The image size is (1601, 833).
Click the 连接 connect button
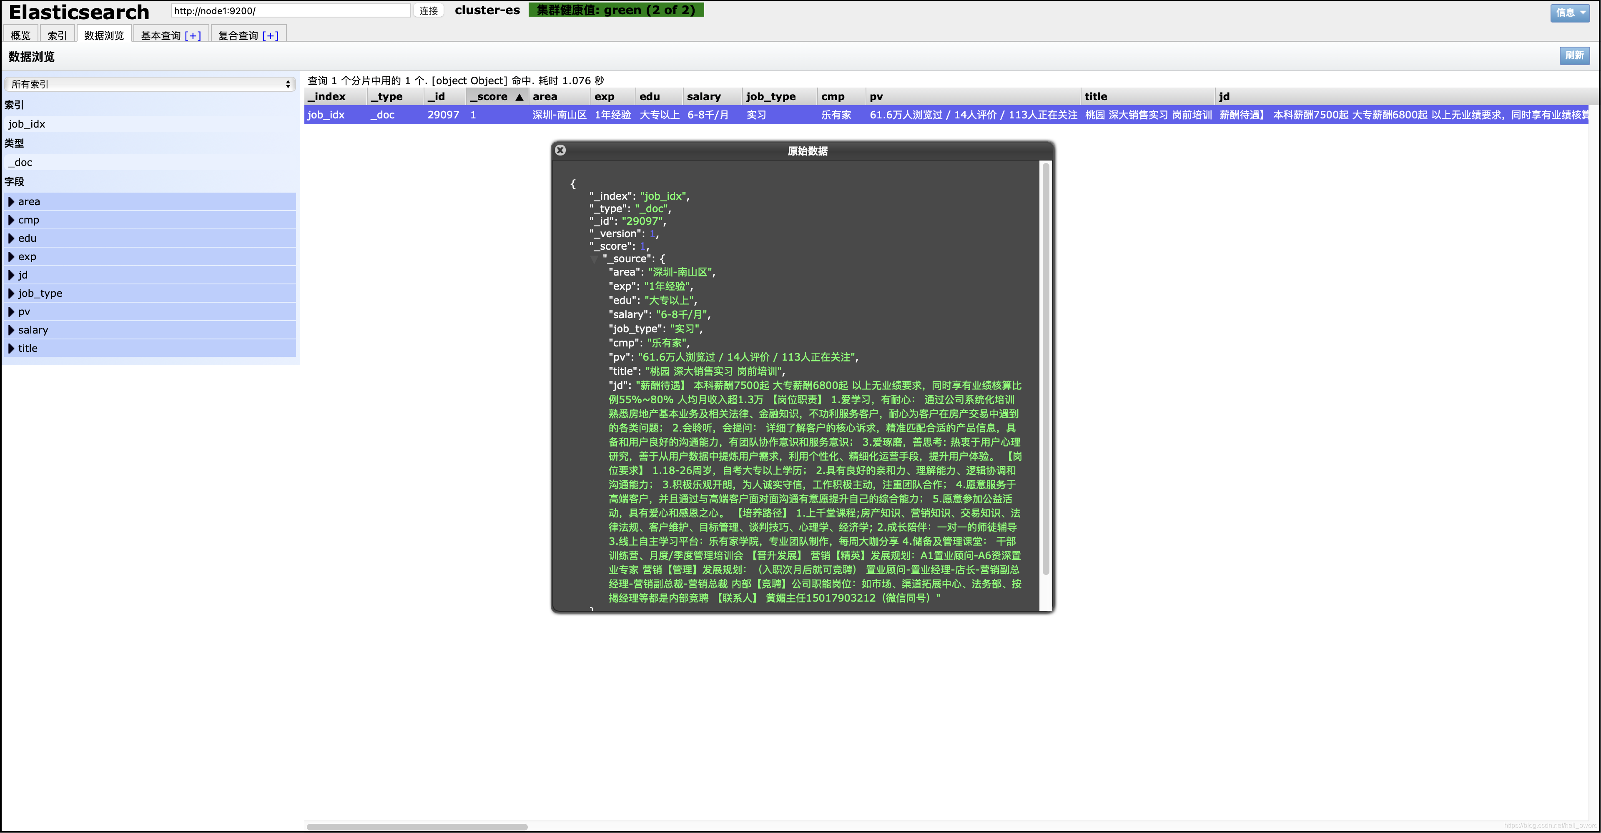pos(428,10)
